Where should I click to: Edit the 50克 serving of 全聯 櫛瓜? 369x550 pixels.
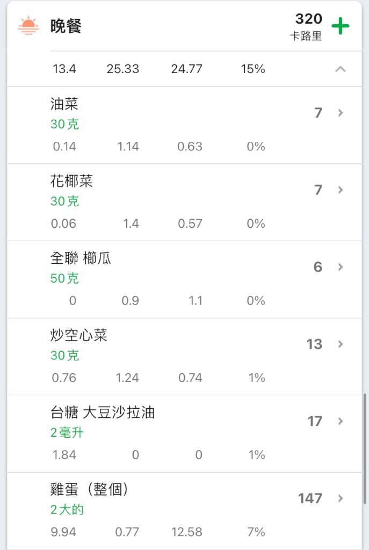(x=64, y=279)
